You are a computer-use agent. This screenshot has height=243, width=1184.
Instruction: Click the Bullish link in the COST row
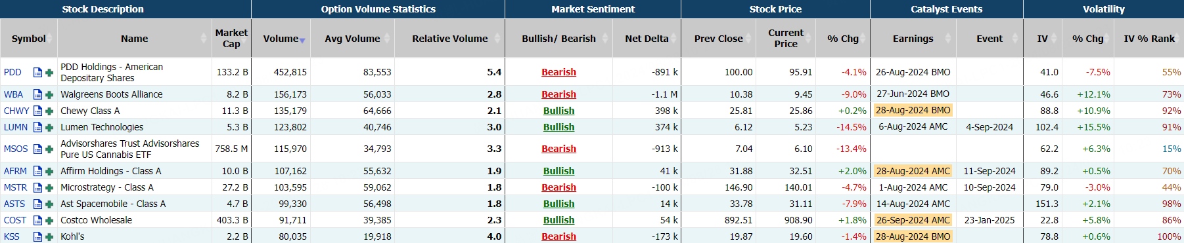(558, 220)
